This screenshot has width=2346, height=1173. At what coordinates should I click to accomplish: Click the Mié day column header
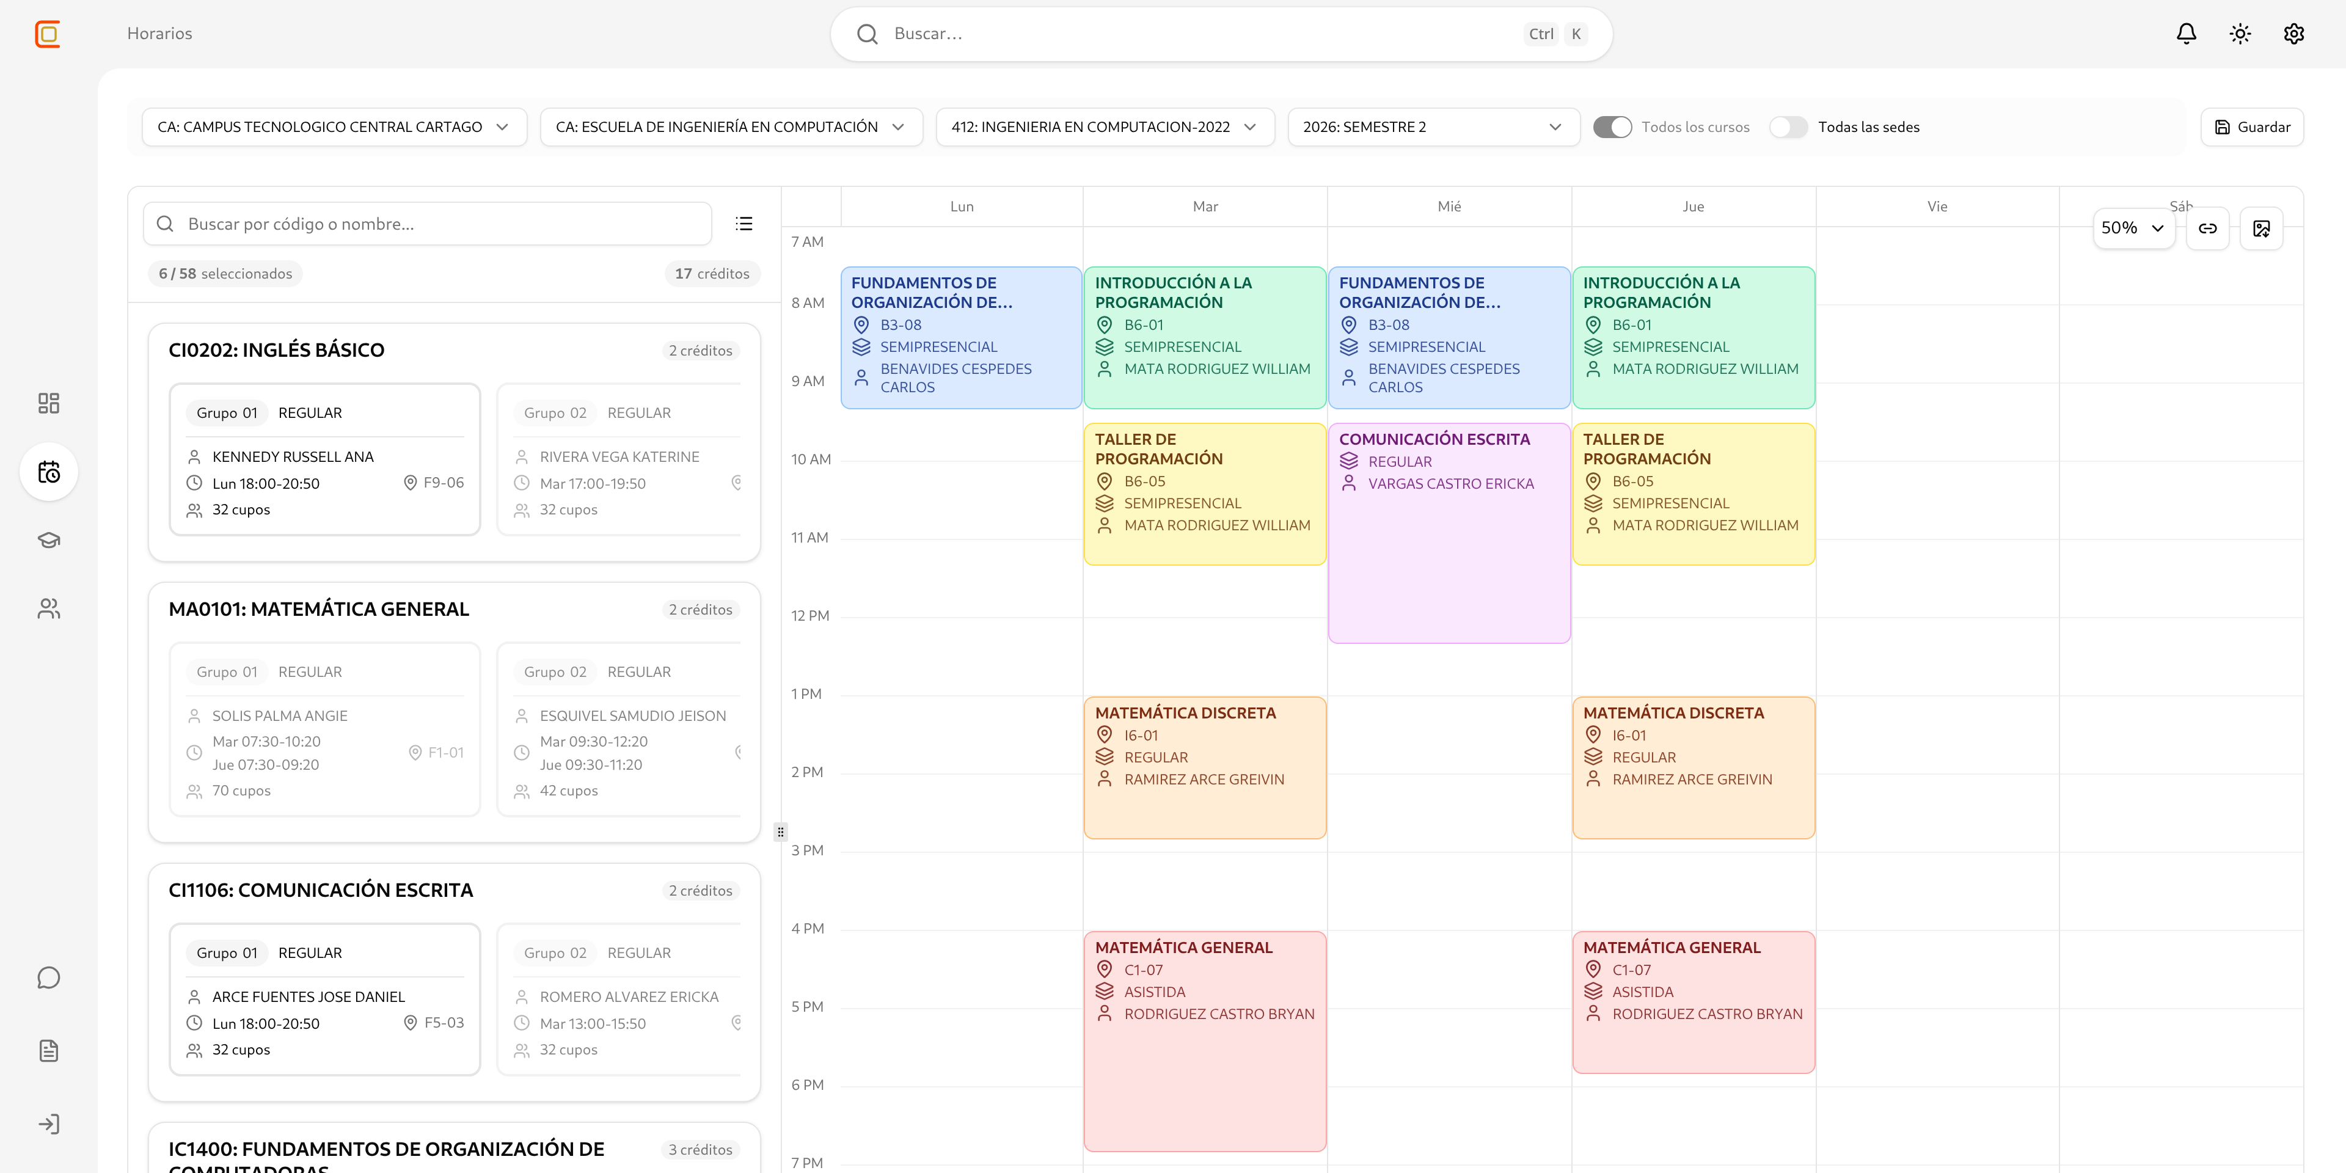(x=1449, y=206)
